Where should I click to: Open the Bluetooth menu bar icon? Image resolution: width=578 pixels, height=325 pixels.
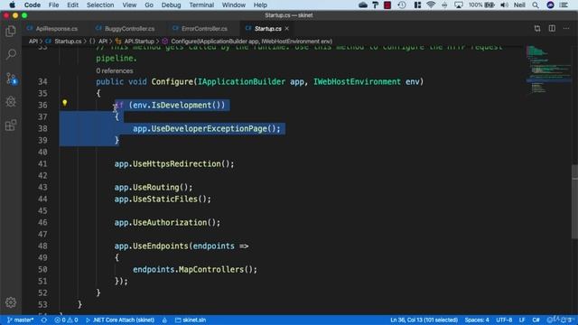tap(444, 5)
